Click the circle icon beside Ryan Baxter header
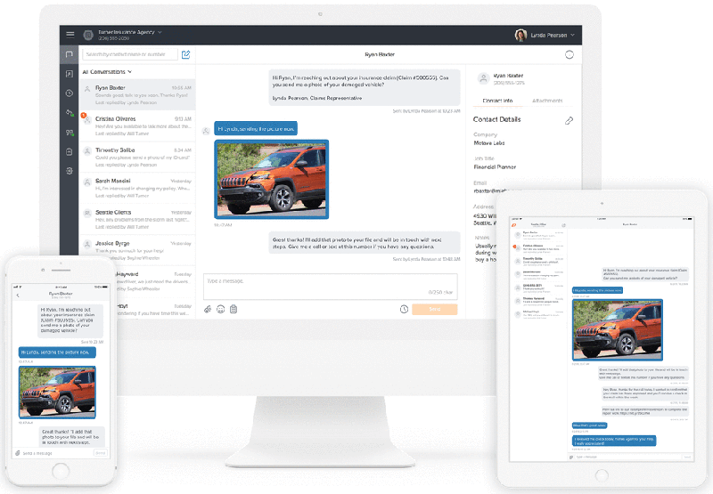This screenshot has height=494, width=713. [570, 54]
